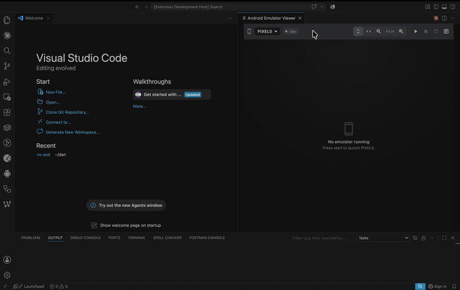
Task: Open the Accounts menu in activity bar
Action: pyautogui.click(x=7, y=260)
